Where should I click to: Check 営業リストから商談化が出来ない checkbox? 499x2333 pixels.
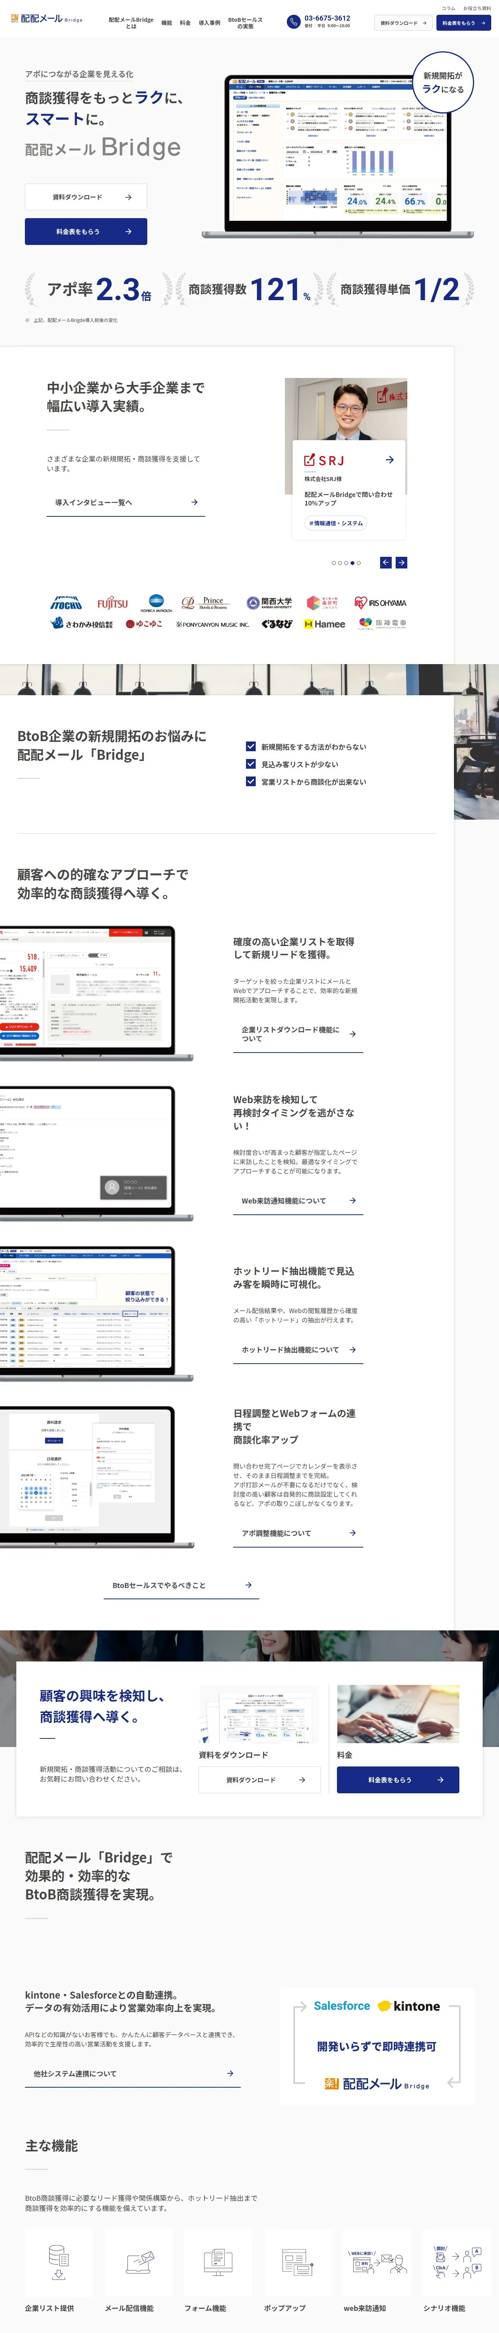point(251,781)
